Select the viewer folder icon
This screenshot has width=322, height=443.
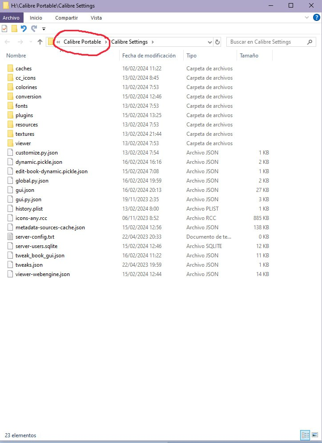coord(10,143)
